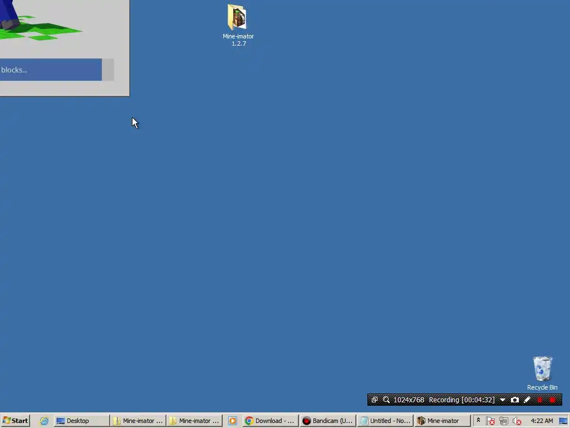
Task: Click the Recording [00:04:32] timer text
Action: point(461,400)
